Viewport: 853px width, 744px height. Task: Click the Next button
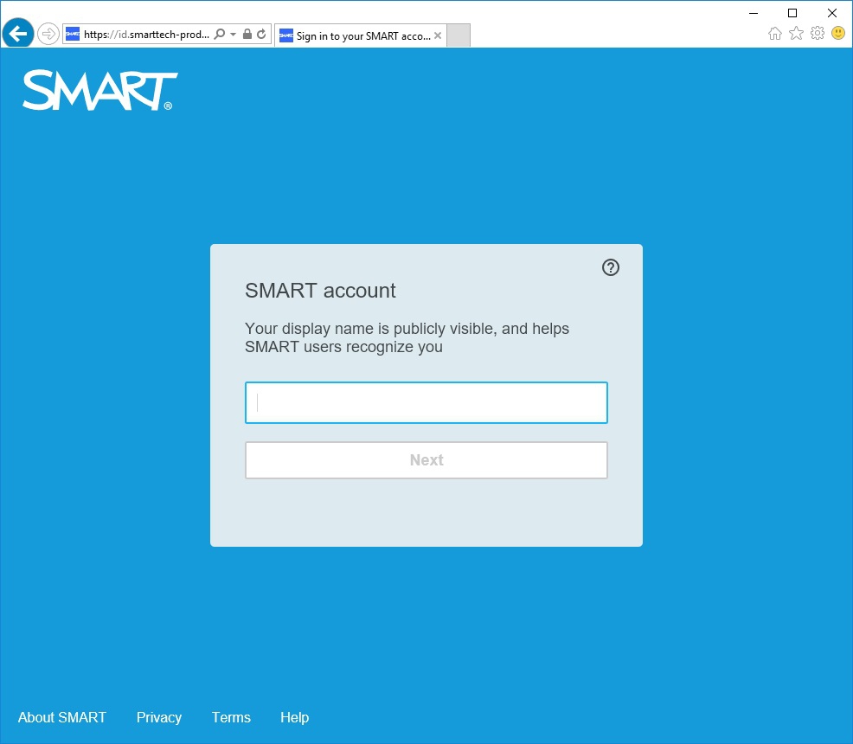click(426, 460)
